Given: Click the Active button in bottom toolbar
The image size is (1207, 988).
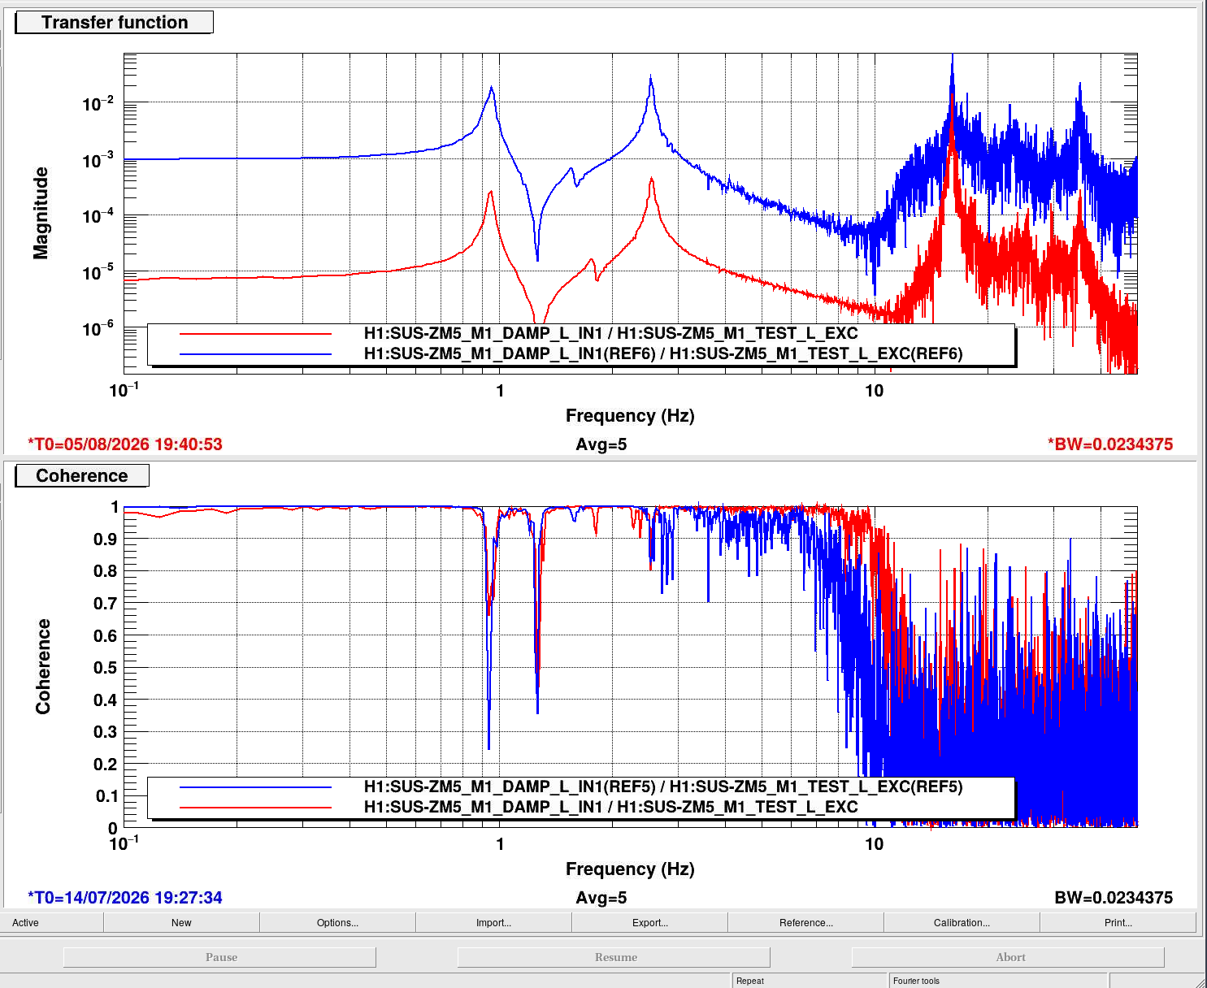Looking at the screenshot, I should pyautogui.click(x=52, y=922).
